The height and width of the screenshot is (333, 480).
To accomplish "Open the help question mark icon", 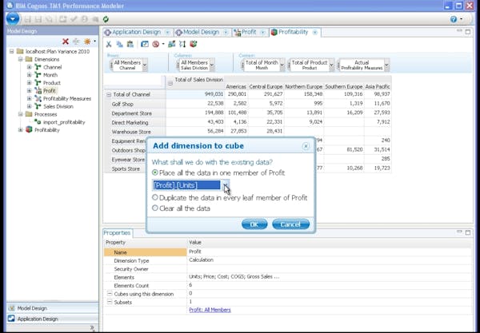I will [454, 19].
